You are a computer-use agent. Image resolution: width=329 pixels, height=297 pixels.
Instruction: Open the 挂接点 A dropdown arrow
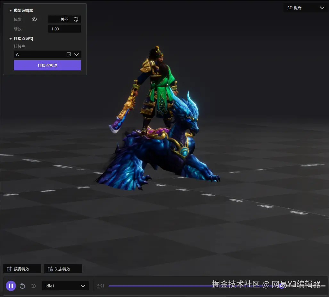point(77,54)
